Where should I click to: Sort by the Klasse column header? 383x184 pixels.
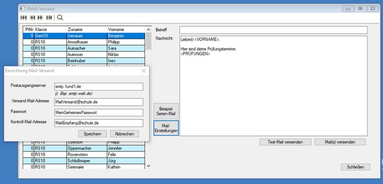(50, 29)
